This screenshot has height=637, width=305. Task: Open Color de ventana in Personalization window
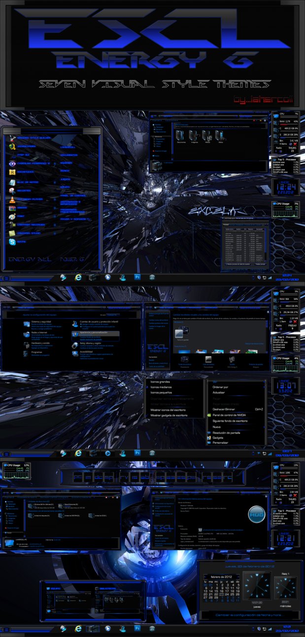pyautogui.click(x=208, y=362)
